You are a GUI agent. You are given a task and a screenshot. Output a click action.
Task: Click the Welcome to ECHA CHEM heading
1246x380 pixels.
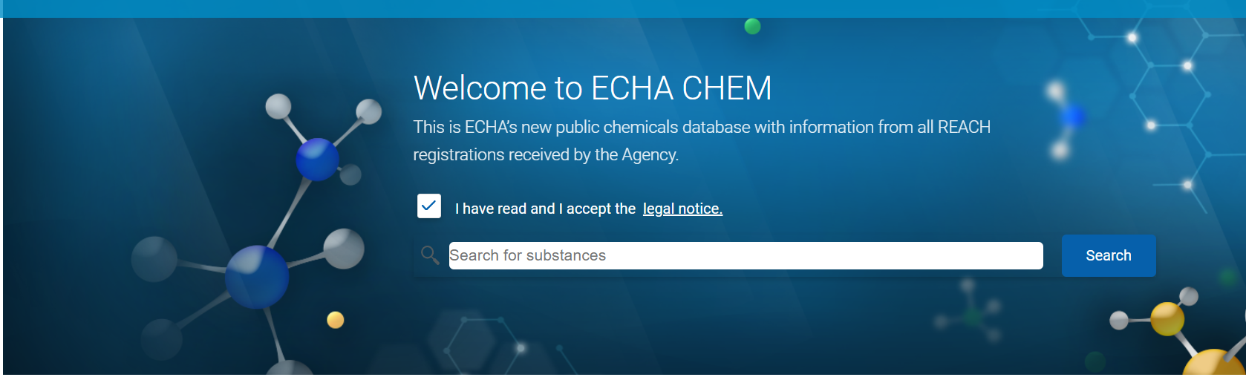pos(593,88)
